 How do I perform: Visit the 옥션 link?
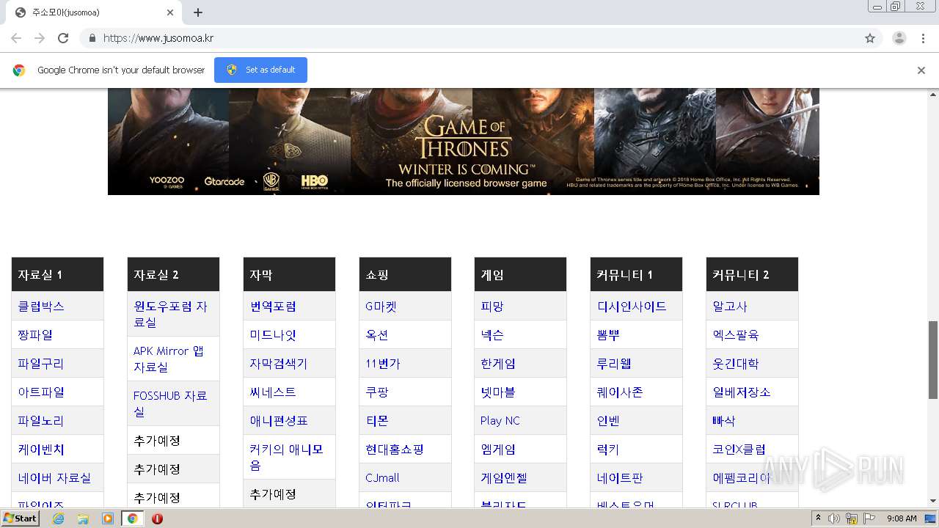(x=377, y=335)
